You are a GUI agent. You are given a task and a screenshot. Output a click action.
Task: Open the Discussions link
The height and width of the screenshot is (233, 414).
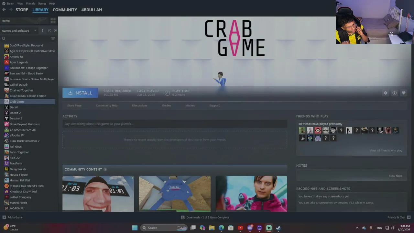(x=140, y=105)
